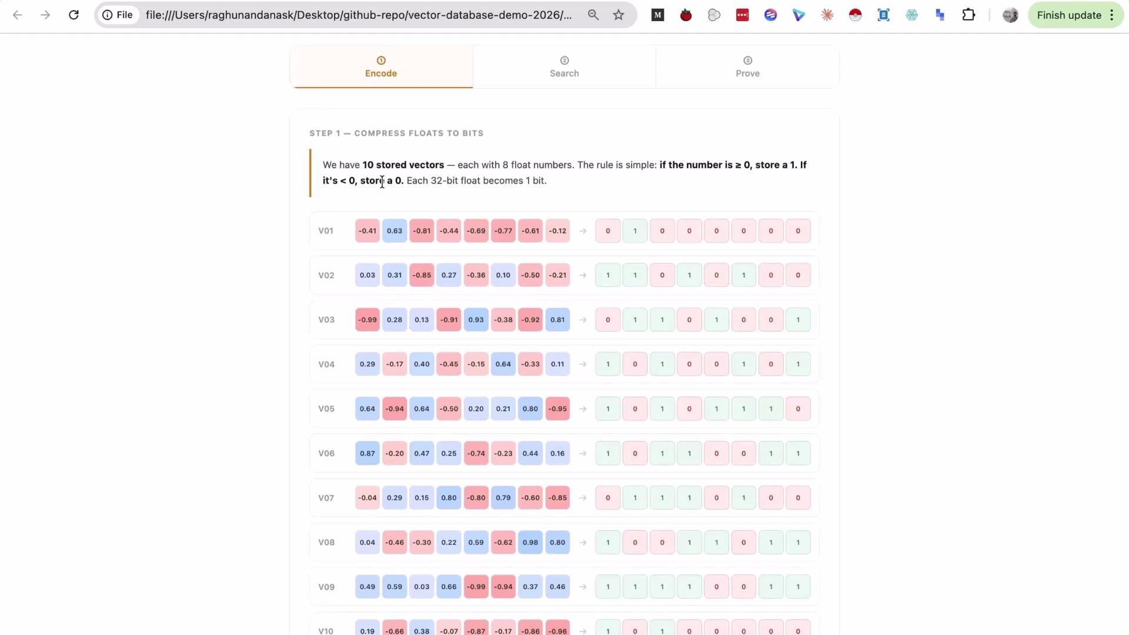Click the V02 row label
Screen dimensions: 1129x635
point(326,275)
